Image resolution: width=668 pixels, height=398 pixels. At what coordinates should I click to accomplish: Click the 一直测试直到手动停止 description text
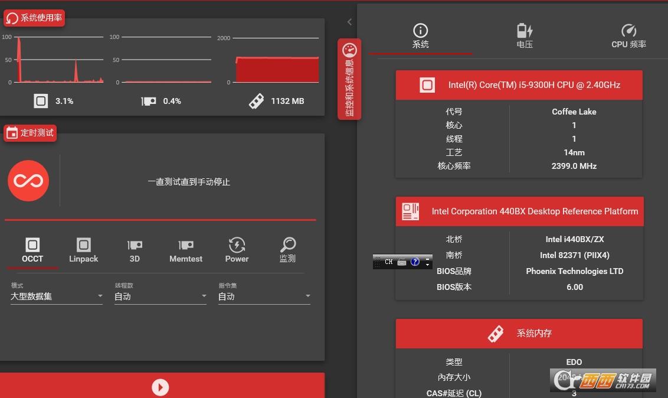click(x=189, y=181)
